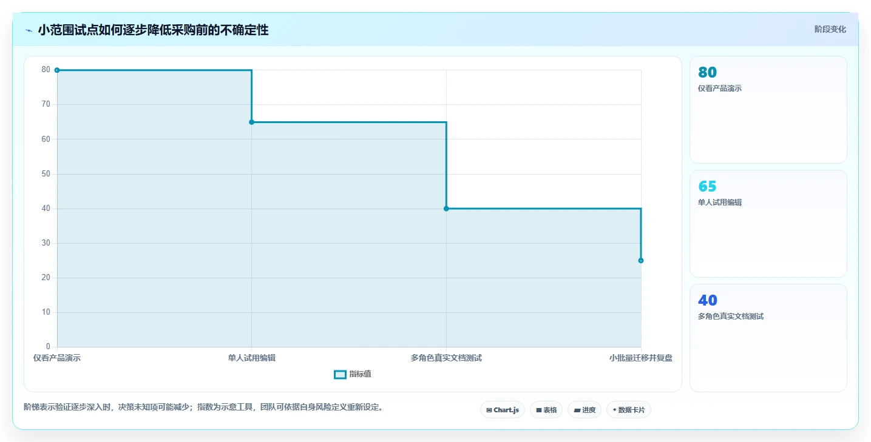
Task: Click the card caption 单人试用编辑
Action: pos(720,203)
